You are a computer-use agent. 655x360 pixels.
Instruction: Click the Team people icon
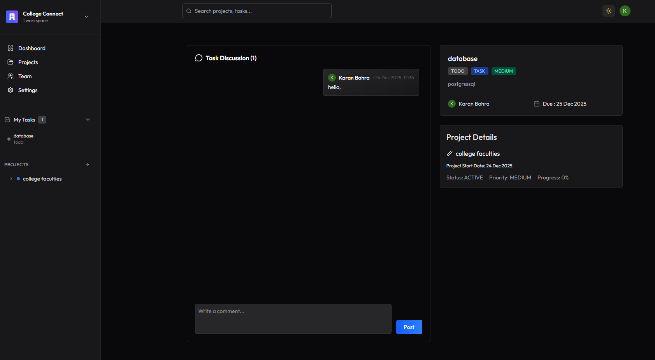tap(11, 76)
